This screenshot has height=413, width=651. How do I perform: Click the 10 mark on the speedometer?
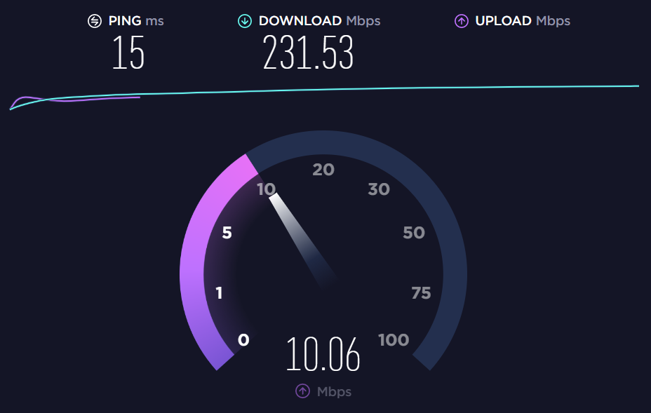266,189
